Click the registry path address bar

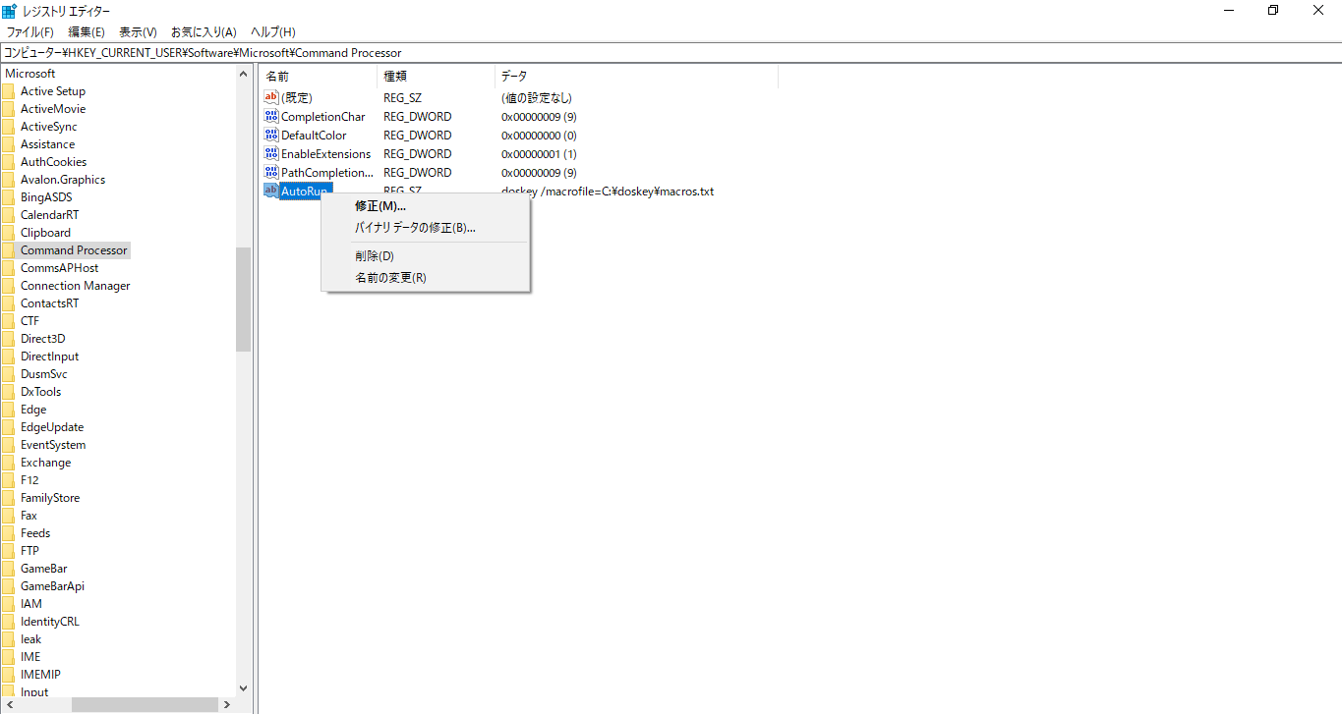[x=671, y=53]
